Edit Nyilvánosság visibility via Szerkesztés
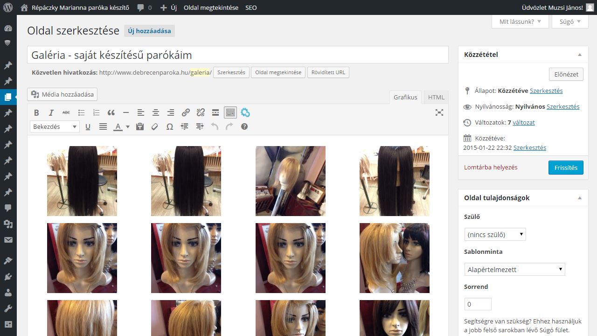The image size is (597, 336). (x=563, y=106)
